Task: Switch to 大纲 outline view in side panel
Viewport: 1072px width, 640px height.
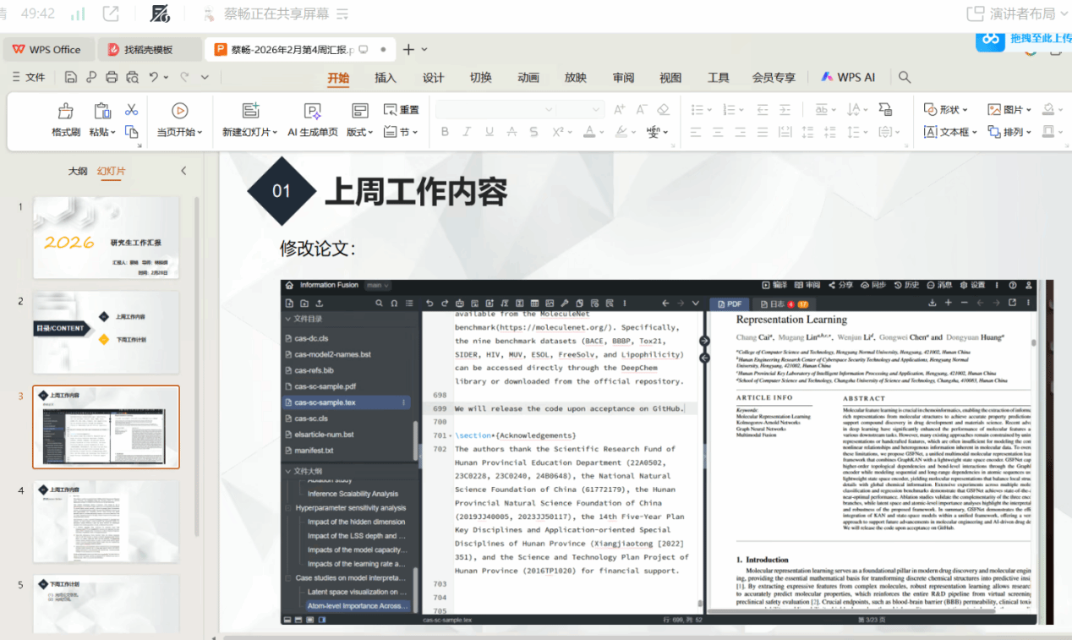Action: click(x=77, y=171)
